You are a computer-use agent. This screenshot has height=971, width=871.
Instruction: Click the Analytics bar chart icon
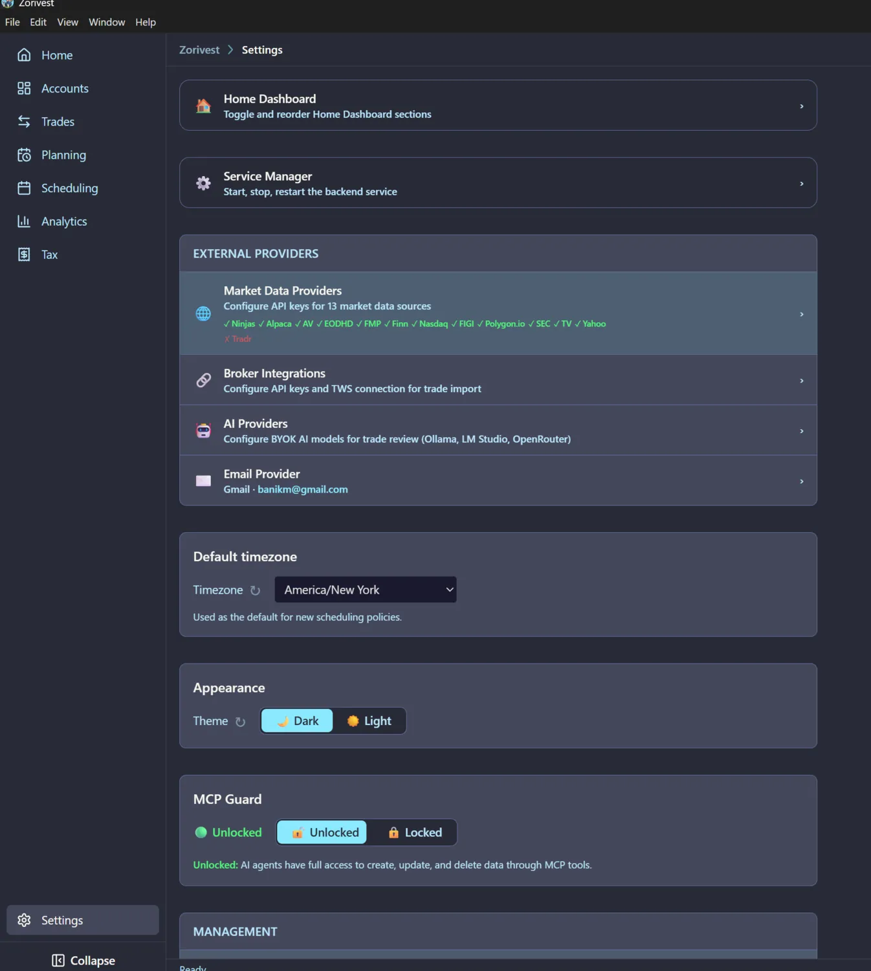tap(24, 221)
